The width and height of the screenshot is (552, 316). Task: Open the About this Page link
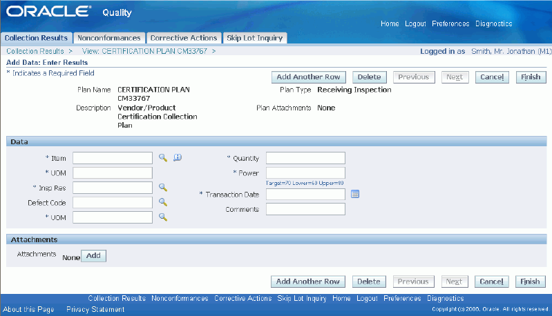pos(28,309)
